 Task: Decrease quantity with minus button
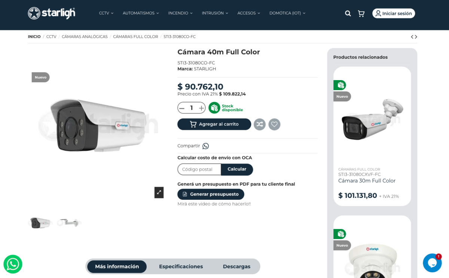point(182,108)
